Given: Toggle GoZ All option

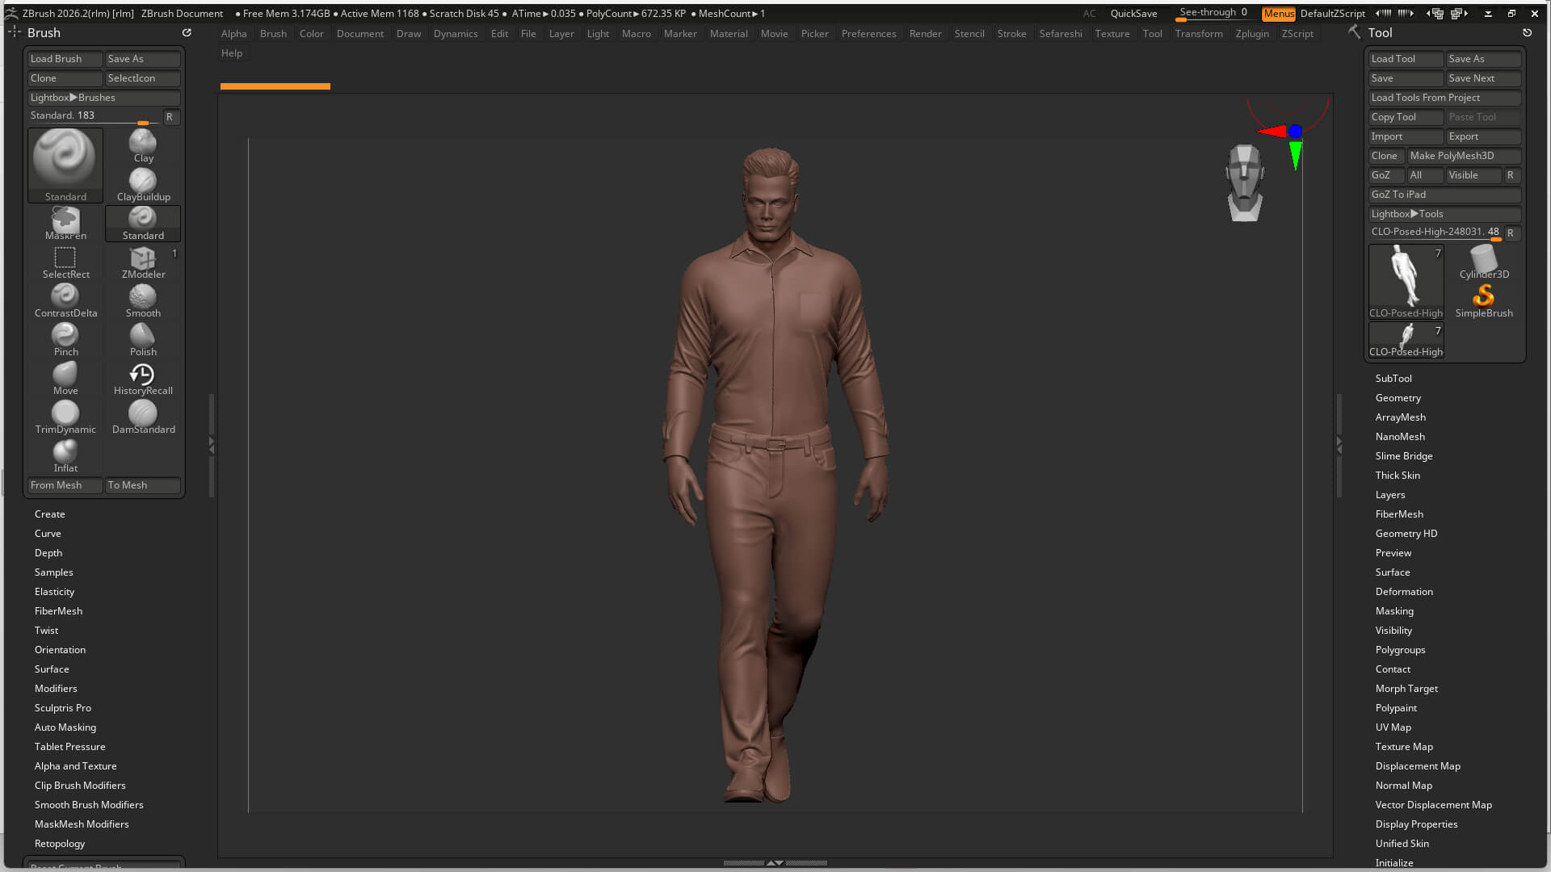Looking at the screenshot, I should pos(1425,175).
